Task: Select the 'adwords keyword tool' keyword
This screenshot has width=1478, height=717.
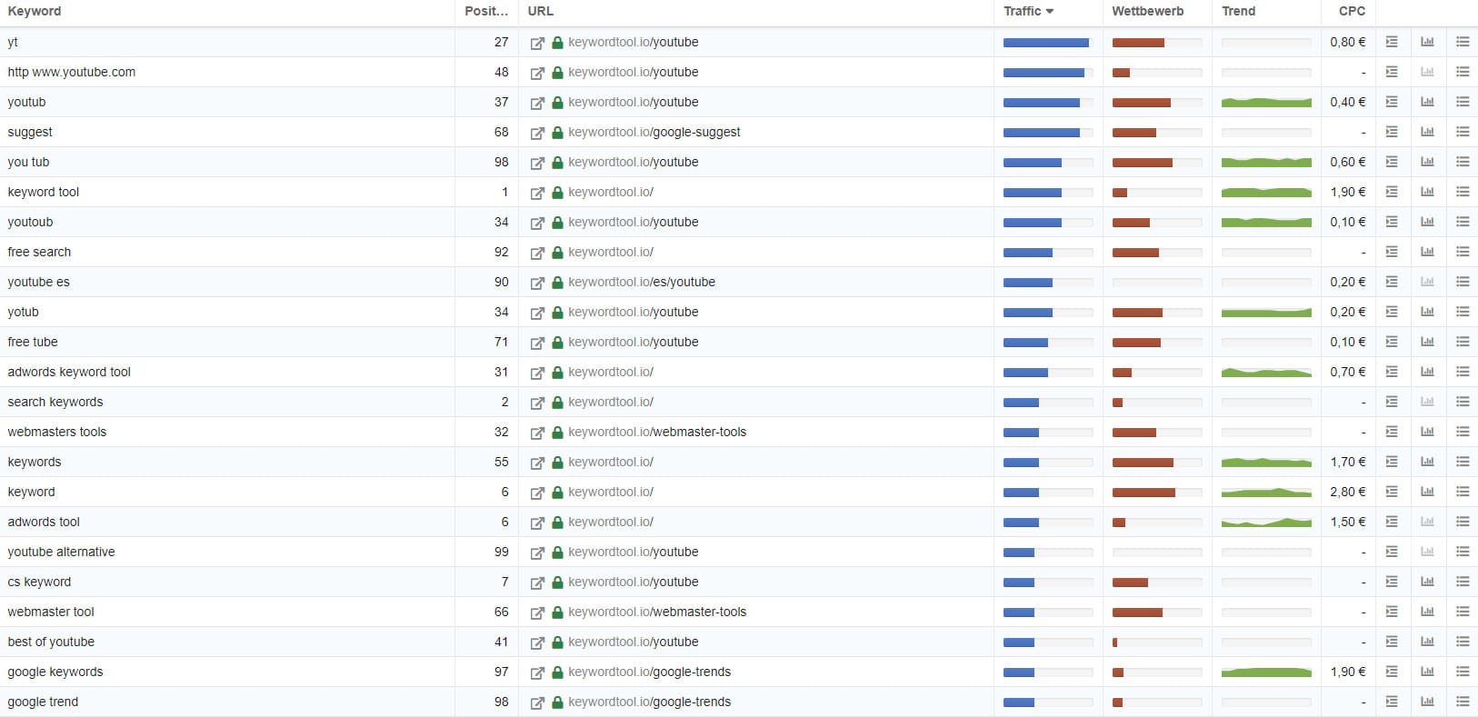Action: pyautogui.click(x=69, y=372)
